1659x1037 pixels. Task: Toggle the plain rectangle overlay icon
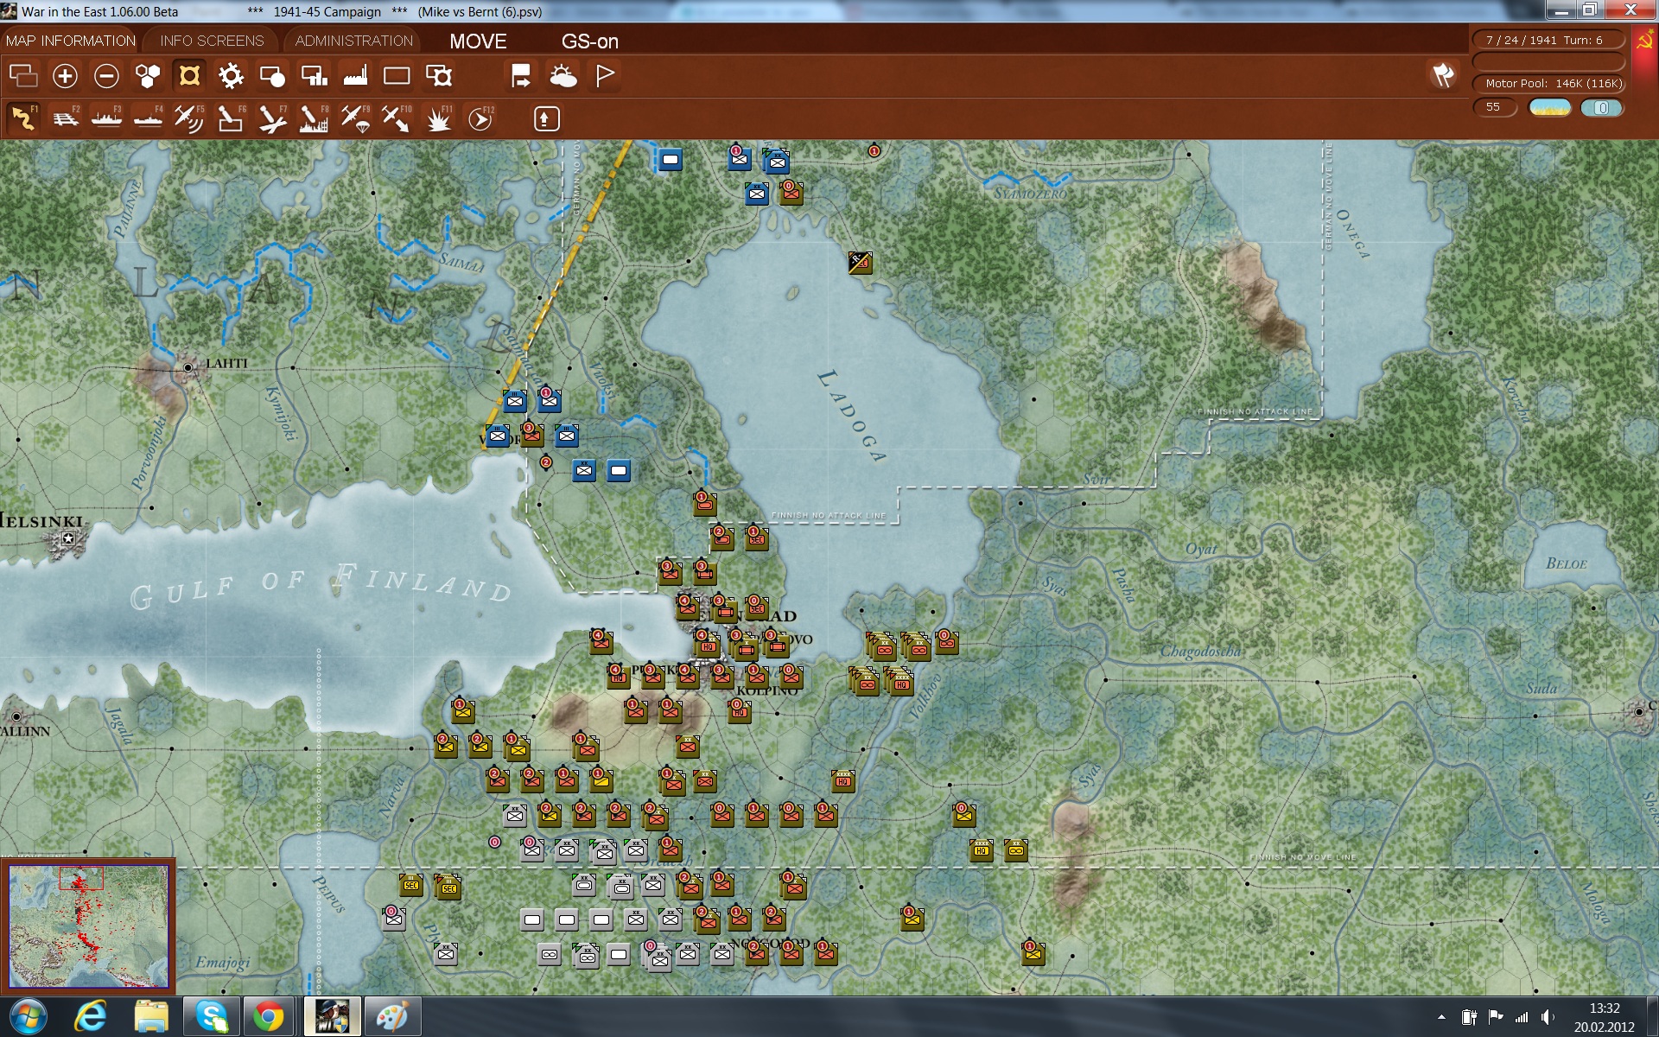[397, 76]
